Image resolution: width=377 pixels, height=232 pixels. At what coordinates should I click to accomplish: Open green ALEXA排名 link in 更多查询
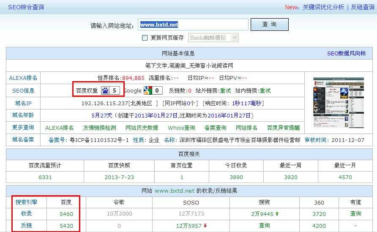pyautogui.click(x=60, y=128)
